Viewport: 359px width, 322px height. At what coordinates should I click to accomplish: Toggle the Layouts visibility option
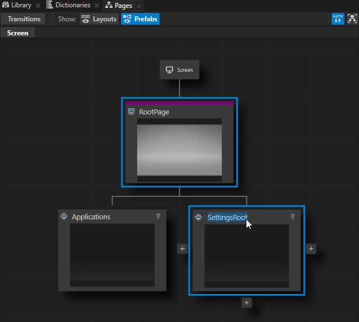(99, 19)
